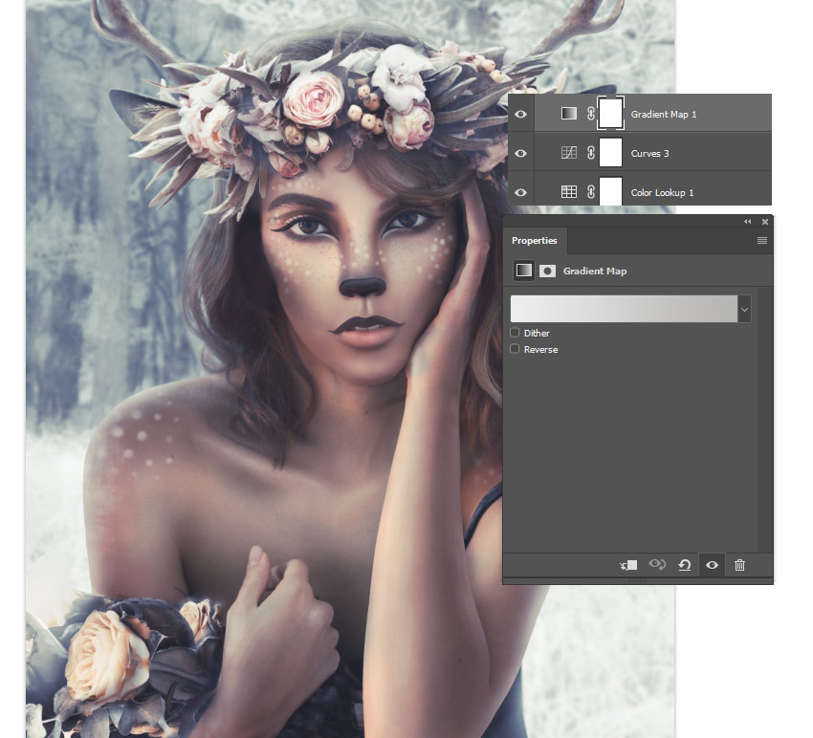Close the Properties panel
Image resolution: width=813 pixels, height=738 pixels.
(x=765, y=221)
